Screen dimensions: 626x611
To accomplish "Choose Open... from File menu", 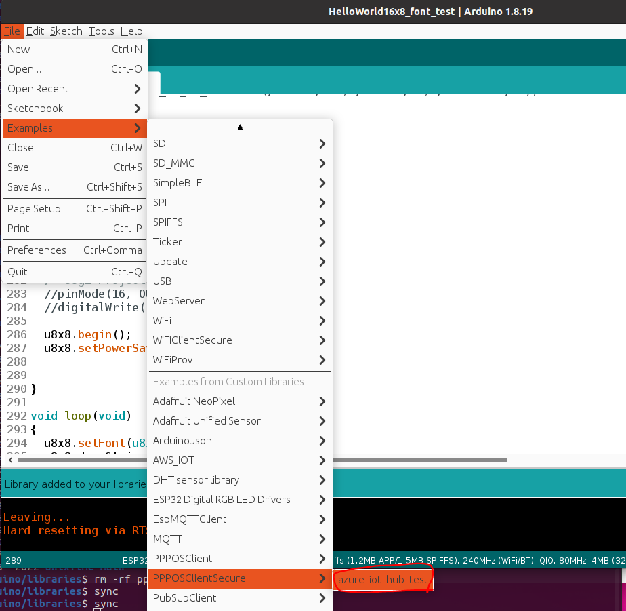I will 75,68.
